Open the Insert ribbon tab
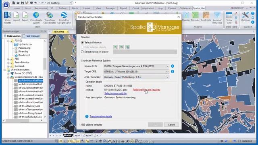This screenshot has height=145, width=258. click(28, 8)
